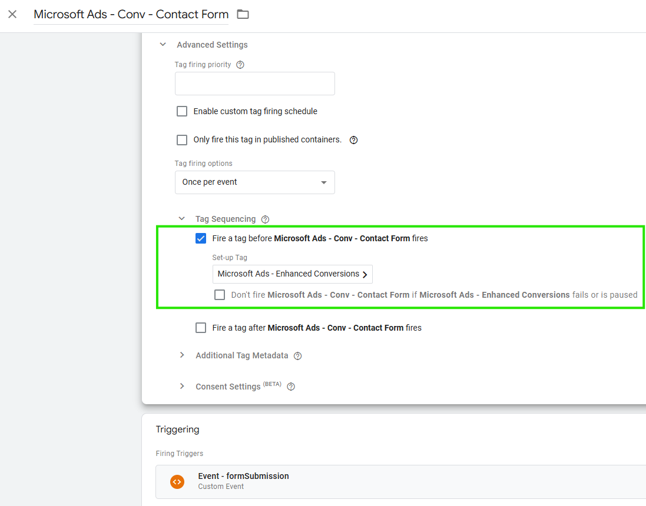Open help icon beside Tag Sequencing
The image size is (646, 506).
pos(266,219)
